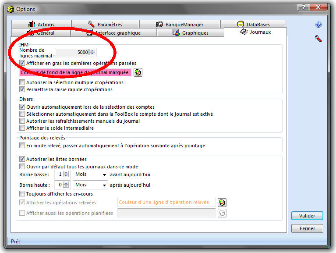Switch to the DataBases tab
336x253 pixels.
tap(253, 25)
